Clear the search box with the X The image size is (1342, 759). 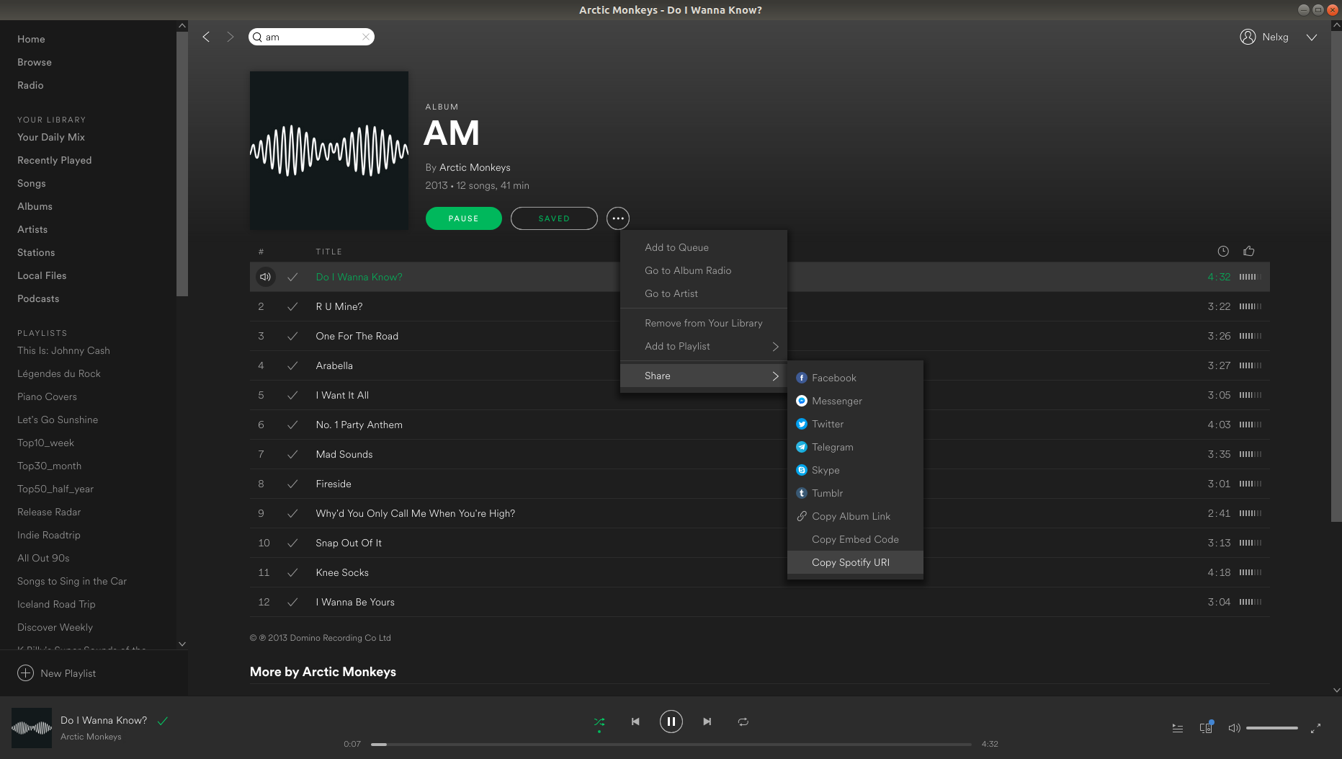tap(366, 37)
